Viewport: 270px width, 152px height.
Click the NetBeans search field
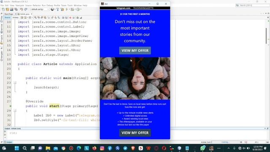(252, 5)
